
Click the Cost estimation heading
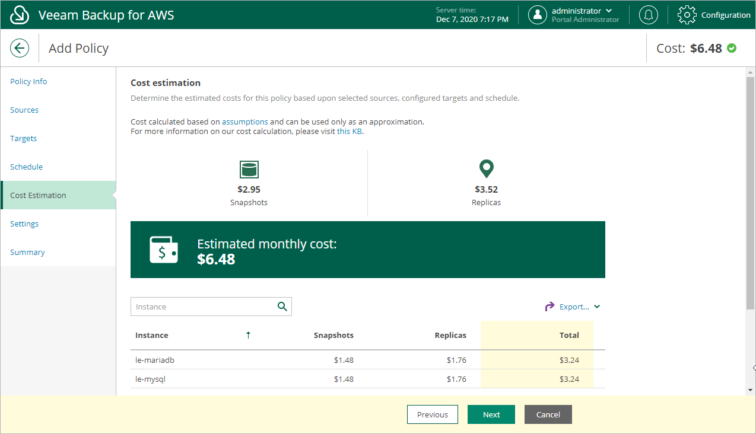click(x=166, y=83)
